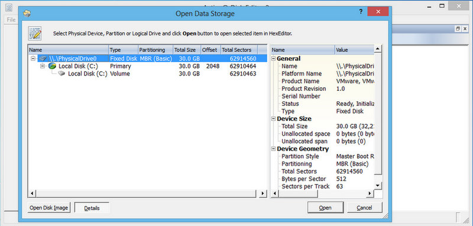Click the 62910463 total sectors cell

point(243,73)
